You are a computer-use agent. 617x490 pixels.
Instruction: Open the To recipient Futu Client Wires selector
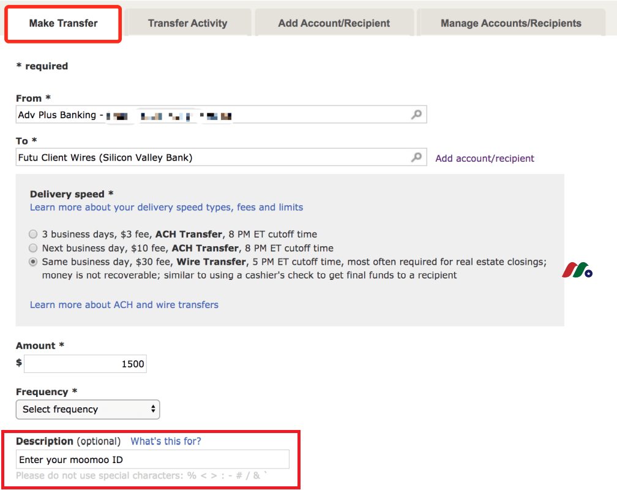(x=221, y=157)
